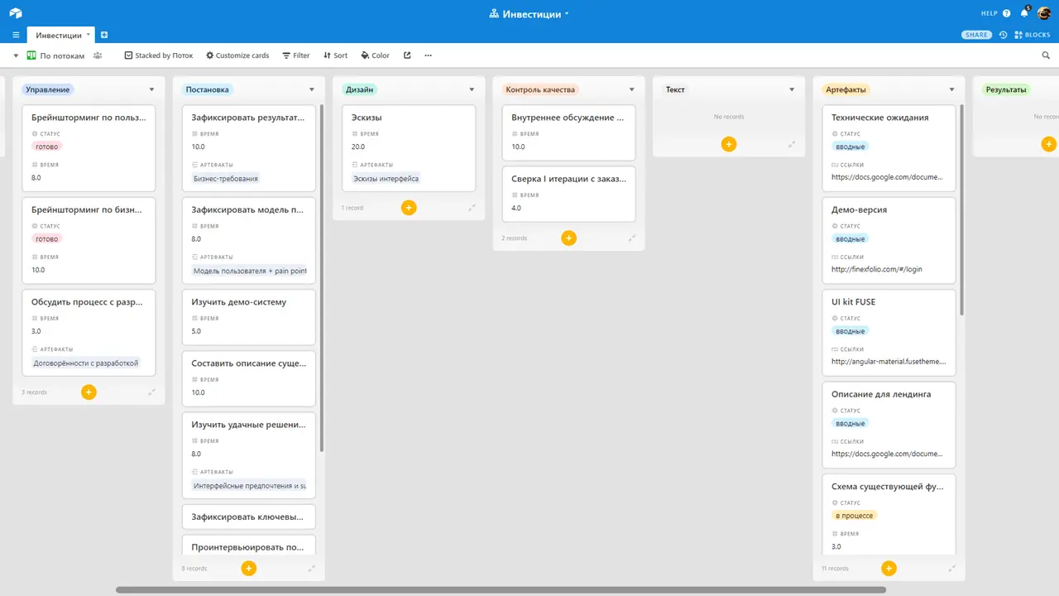The image size is (1059, 596).
Task: Open the help question mark icon
Action: coord(1007,13)
